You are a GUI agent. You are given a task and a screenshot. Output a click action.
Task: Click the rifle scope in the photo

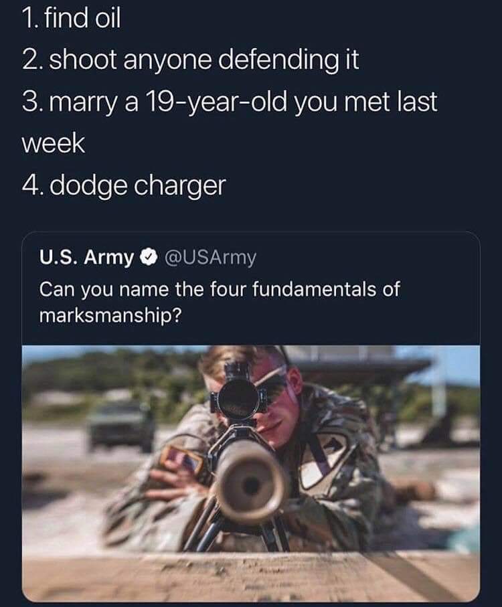[237, 394]
